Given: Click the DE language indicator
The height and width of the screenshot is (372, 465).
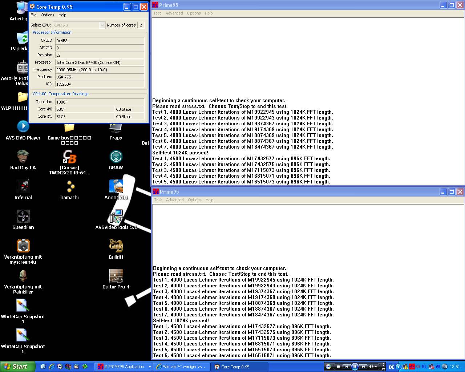Looking at the screenshot, I should point(391,367).
